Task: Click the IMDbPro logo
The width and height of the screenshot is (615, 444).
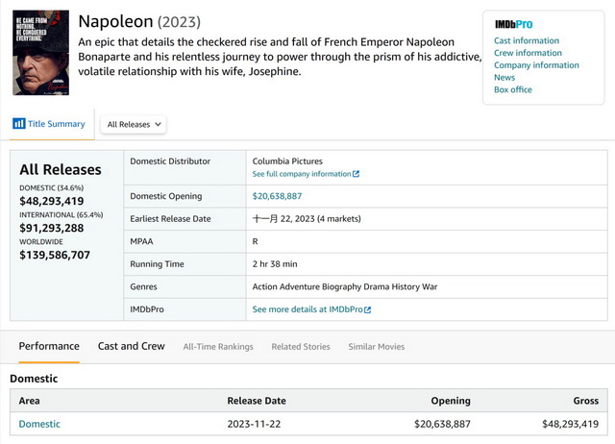Action: click(x=513, y=24)
